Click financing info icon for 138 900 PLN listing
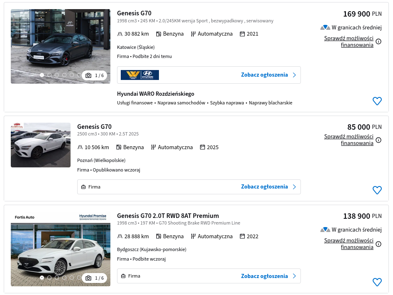The width and height of the screenshot is (393, 295). point(378,244)
